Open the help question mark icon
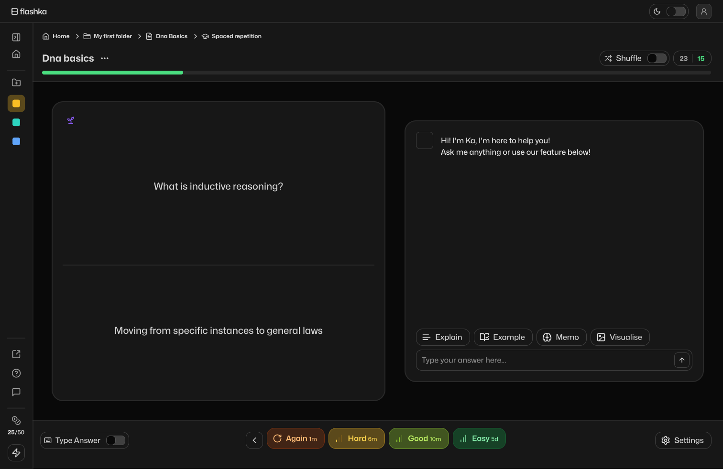Screen dimensions: 723x469 coord(16,373)
